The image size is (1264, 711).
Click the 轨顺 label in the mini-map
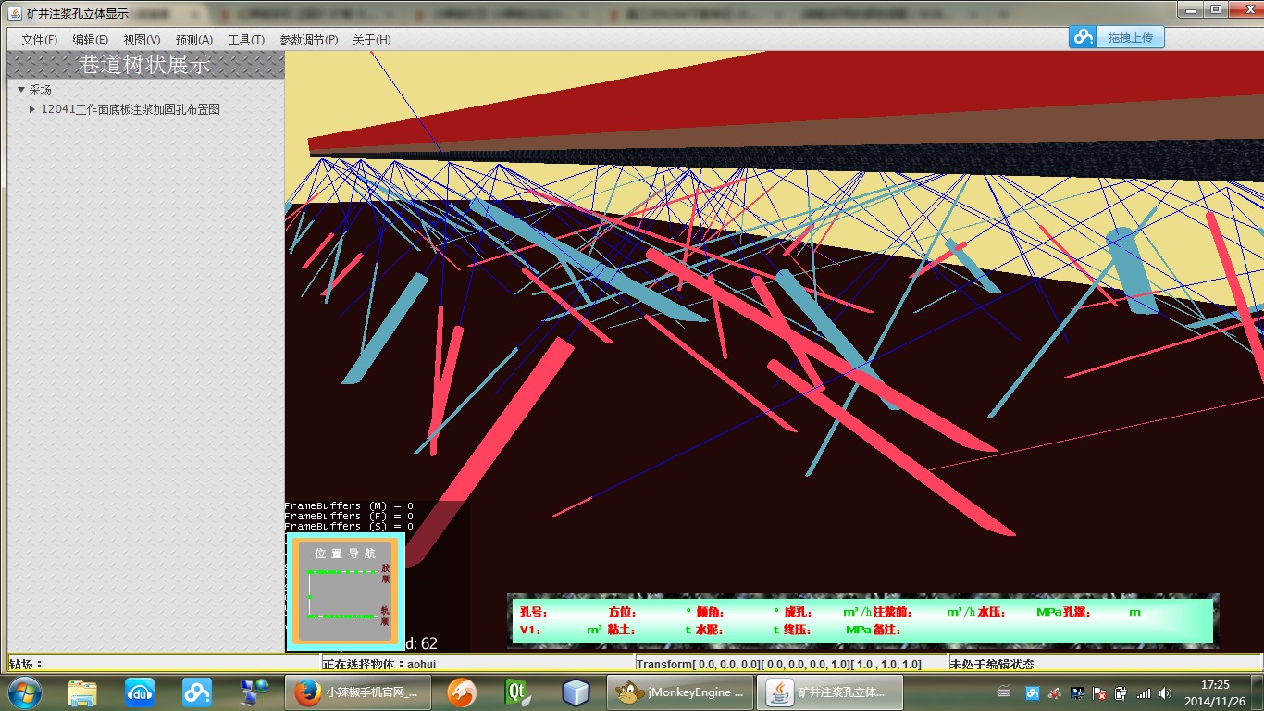(x=386, y=616)
